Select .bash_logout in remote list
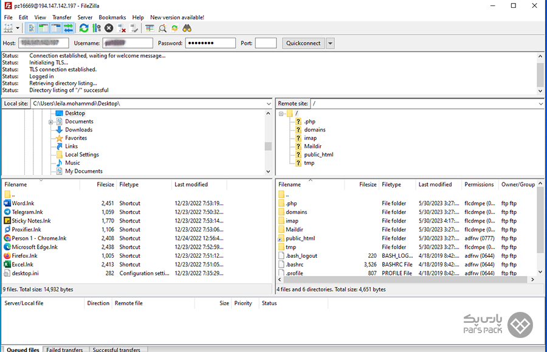Viewport: 547px width, 352px height. click(301, 255)
